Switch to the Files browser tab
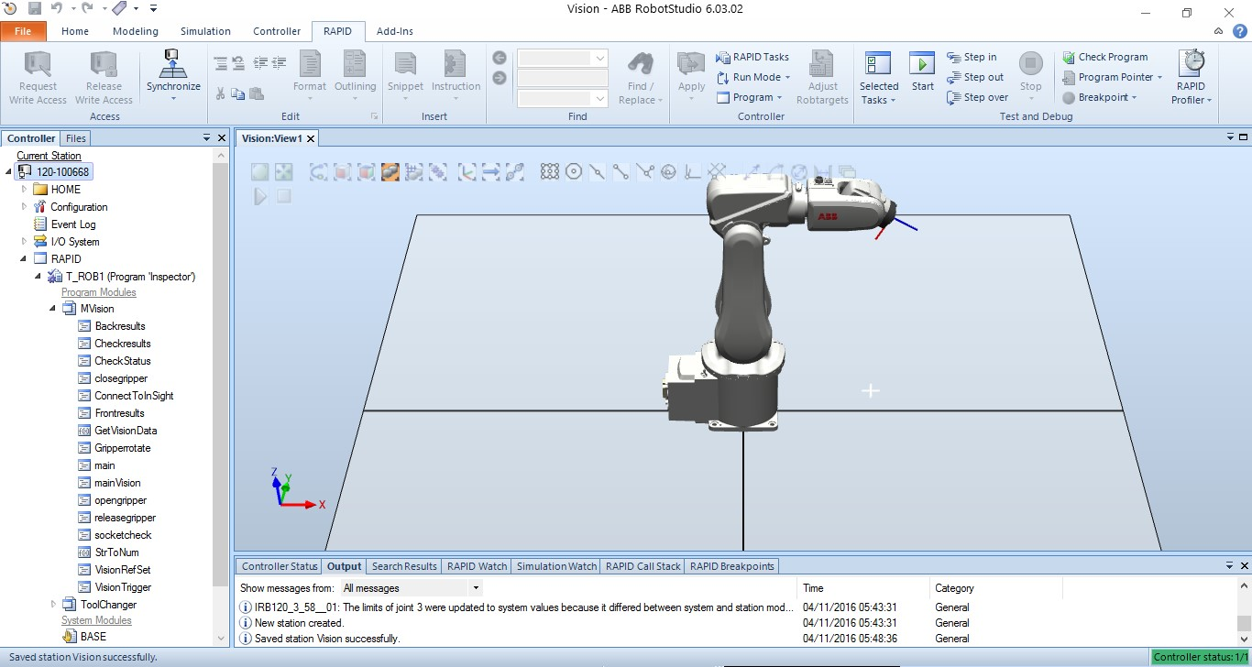This screenshot has width=1252, height=667. 76,138
